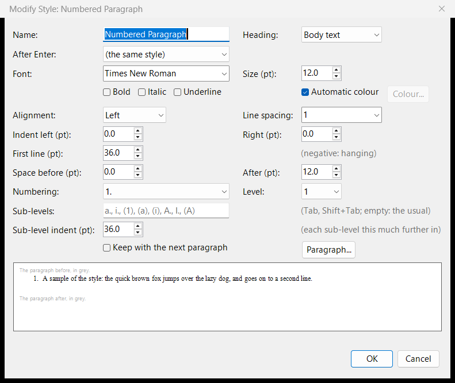455x383 pixels.
Task: Increase space After value
Action: coord(337,169)
